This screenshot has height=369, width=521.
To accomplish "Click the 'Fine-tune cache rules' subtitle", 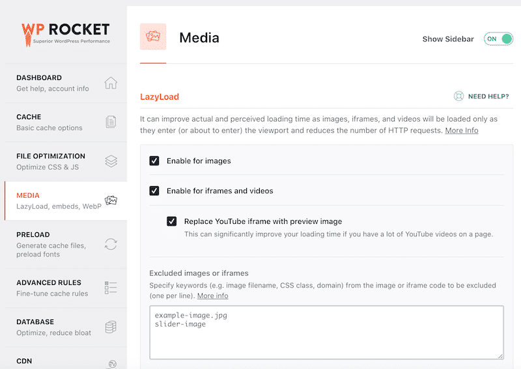I will (52, 294).
